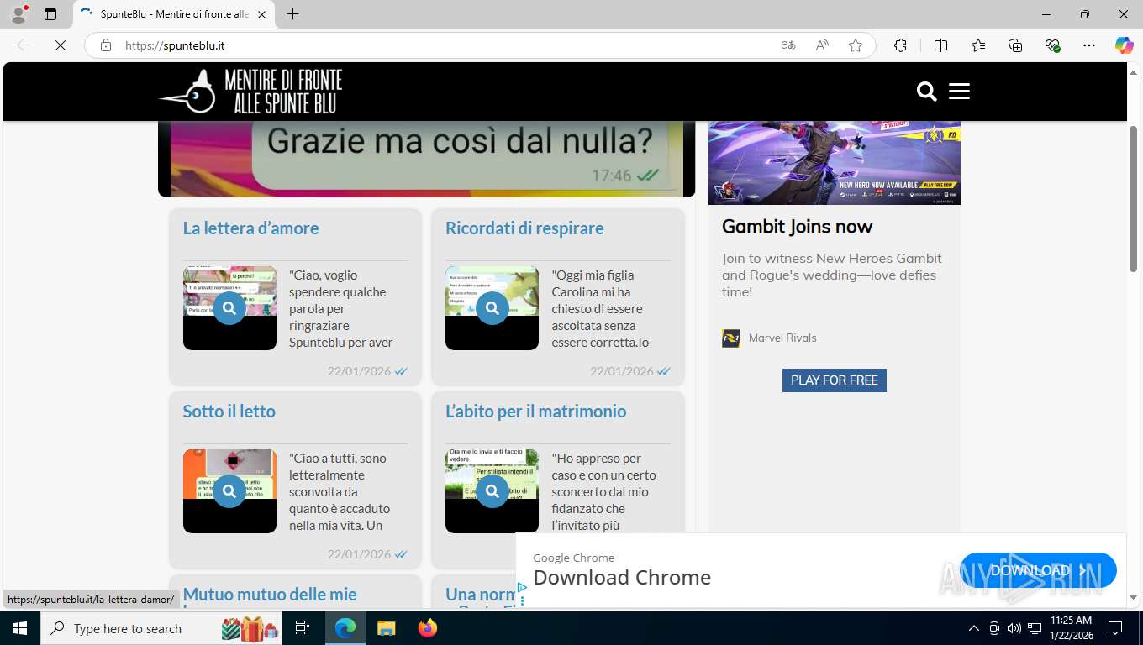Open article La lettera d'amore
1143x645 pixels.
click(x=250, y=228)
